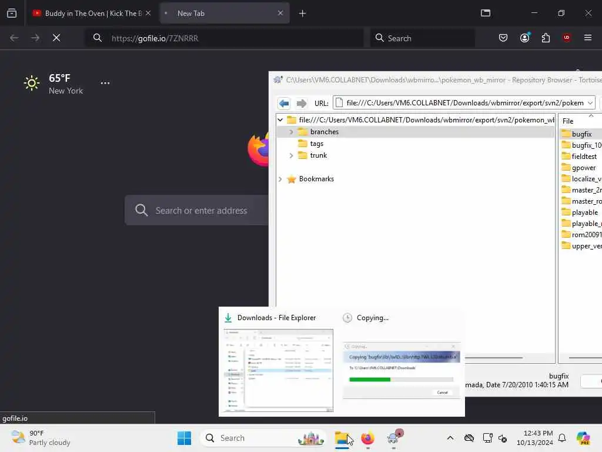Click File Explorer taskbar icon
The width and height of the screenshot is (602, 452).
(x=342, y=438)
